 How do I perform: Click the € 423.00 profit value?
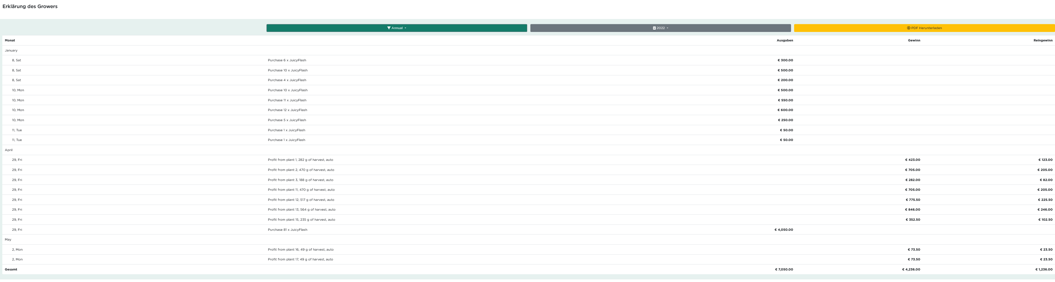[x=912, y=160]
